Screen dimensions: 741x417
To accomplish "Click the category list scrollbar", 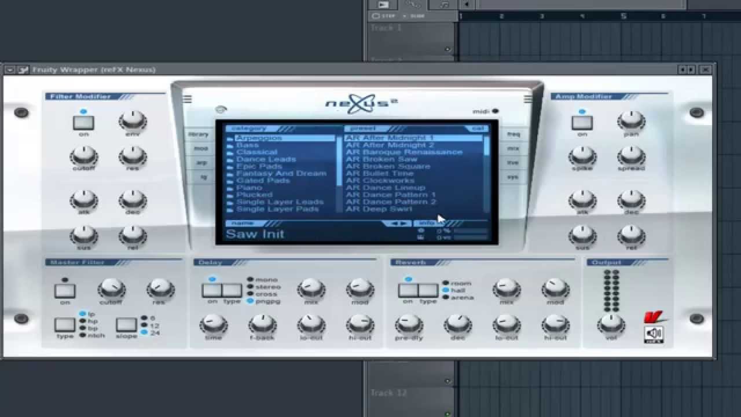I will point(339,174).
